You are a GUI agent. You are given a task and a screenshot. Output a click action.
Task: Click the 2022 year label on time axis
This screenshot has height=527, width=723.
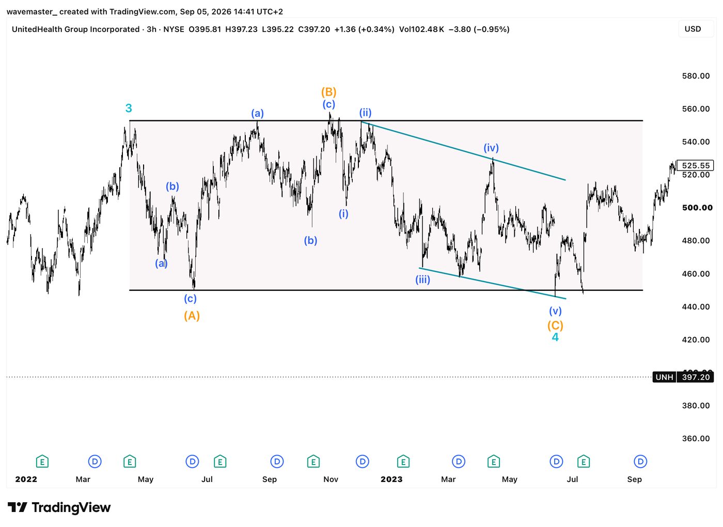[x=26, y=479]
